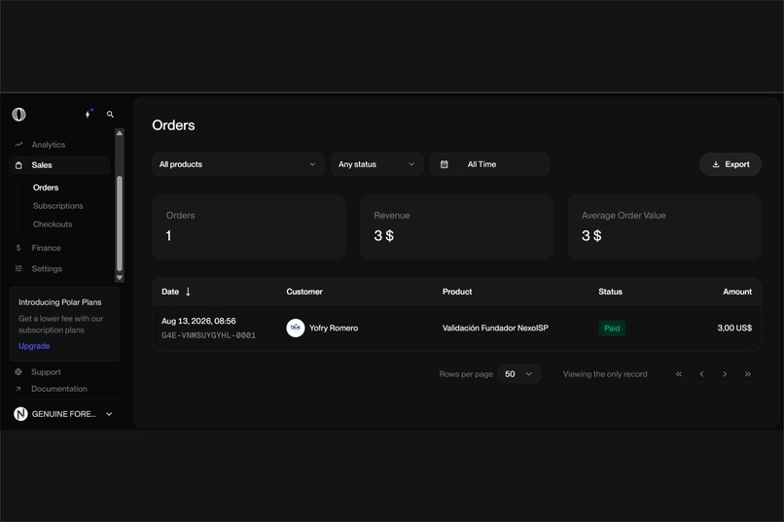The height and width of the screenshot is (522, 784).
Task: Click the Status column header
Action: [x=611, y=292]
